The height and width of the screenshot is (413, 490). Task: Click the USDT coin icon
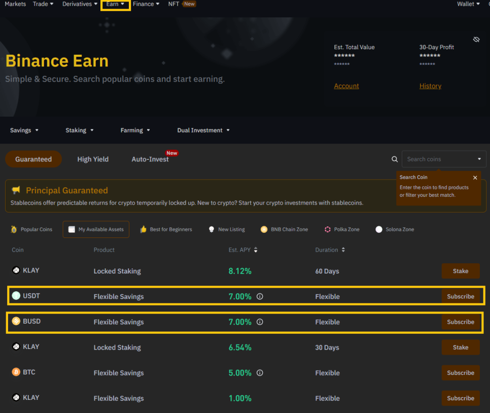pyautogui.click(x=16, y=295)
